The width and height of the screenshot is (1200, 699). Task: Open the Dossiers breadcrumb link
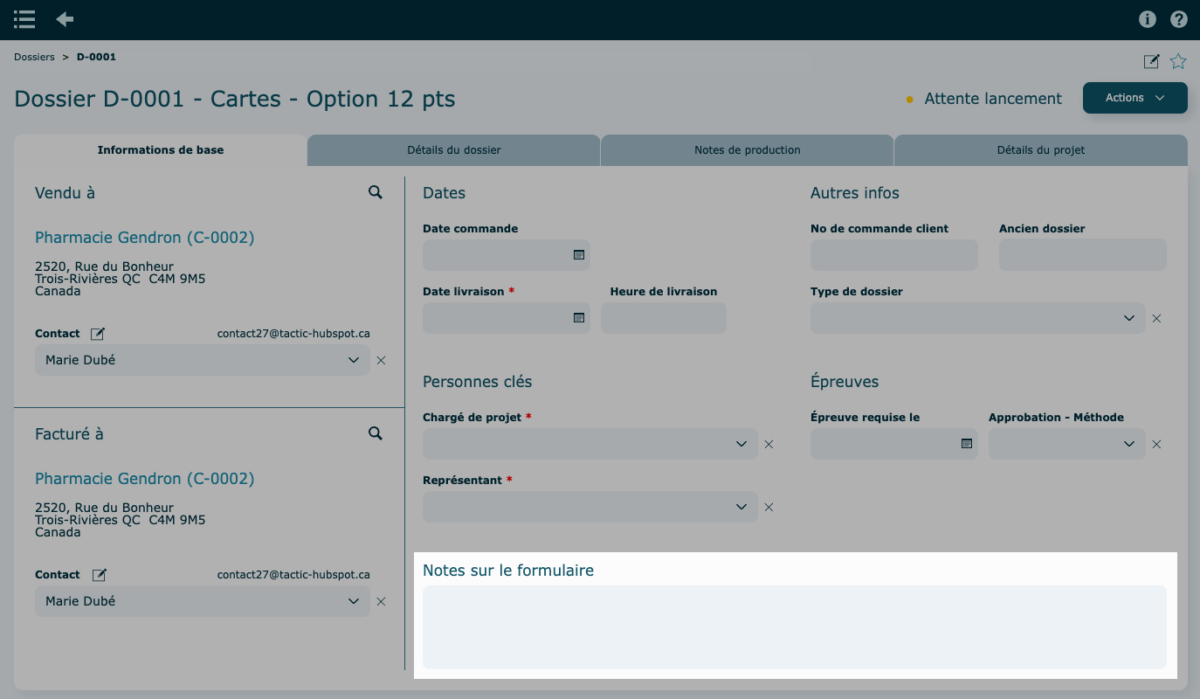tap(34, 57)
